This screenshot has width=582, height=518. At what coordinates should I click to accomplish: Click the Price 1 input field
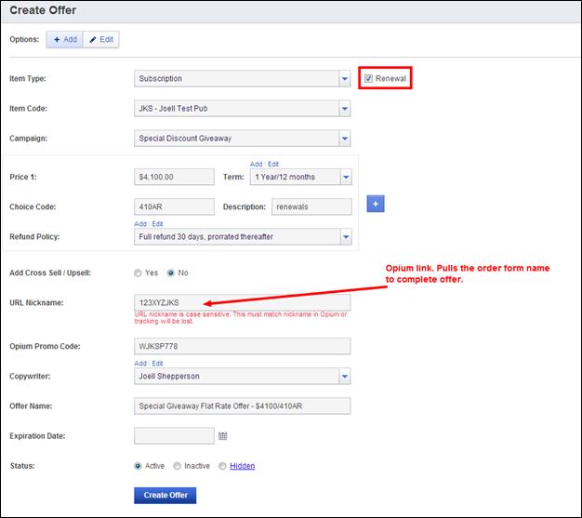(x=174, y=177)
